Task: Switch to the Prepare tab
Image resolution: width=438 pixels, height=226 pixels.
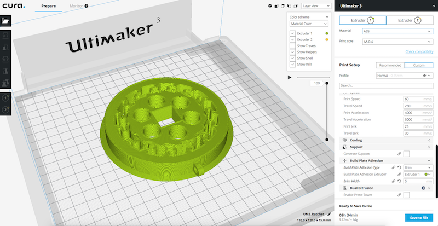Action: click(49, 6)
